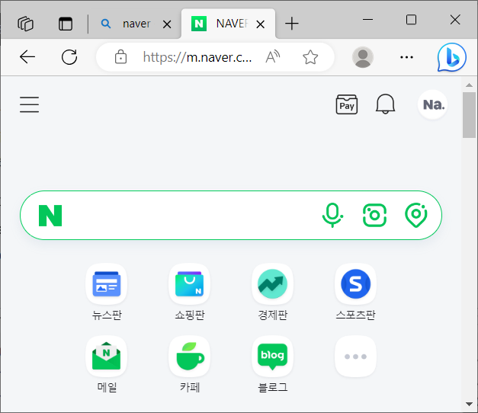
Task: Click the scrollbar down arrow
Action: pyautogui.click(x=469, y=404)
